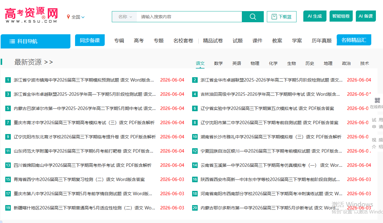The width and height of the screenshot is (383, 223).
Task: Focus the 请输入搜索内容 search field
Action: pyautogui.click(x=189, y=17)
